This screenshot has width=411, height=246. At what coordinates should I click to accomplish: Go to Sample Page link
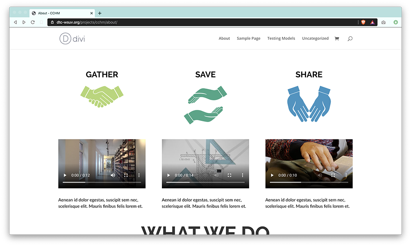pyautogui.click(x=248, y=38)
